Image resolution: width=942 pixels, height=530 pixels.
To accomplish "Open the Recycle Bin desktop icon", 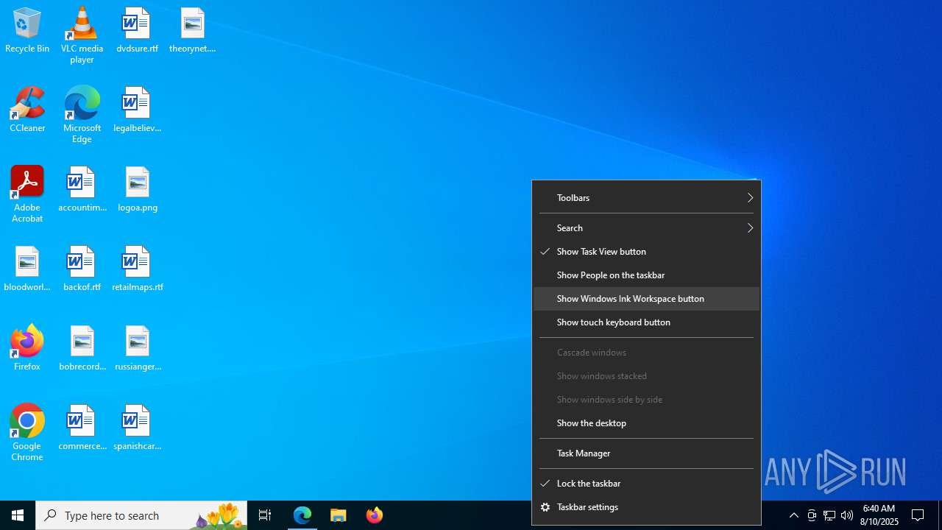I will (27, 30).
